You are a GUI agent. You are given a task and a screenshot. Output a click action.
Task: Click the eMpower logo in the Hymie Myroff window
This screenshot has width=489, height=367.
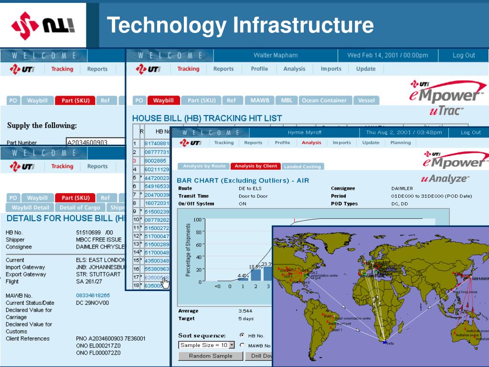[455, 160]
